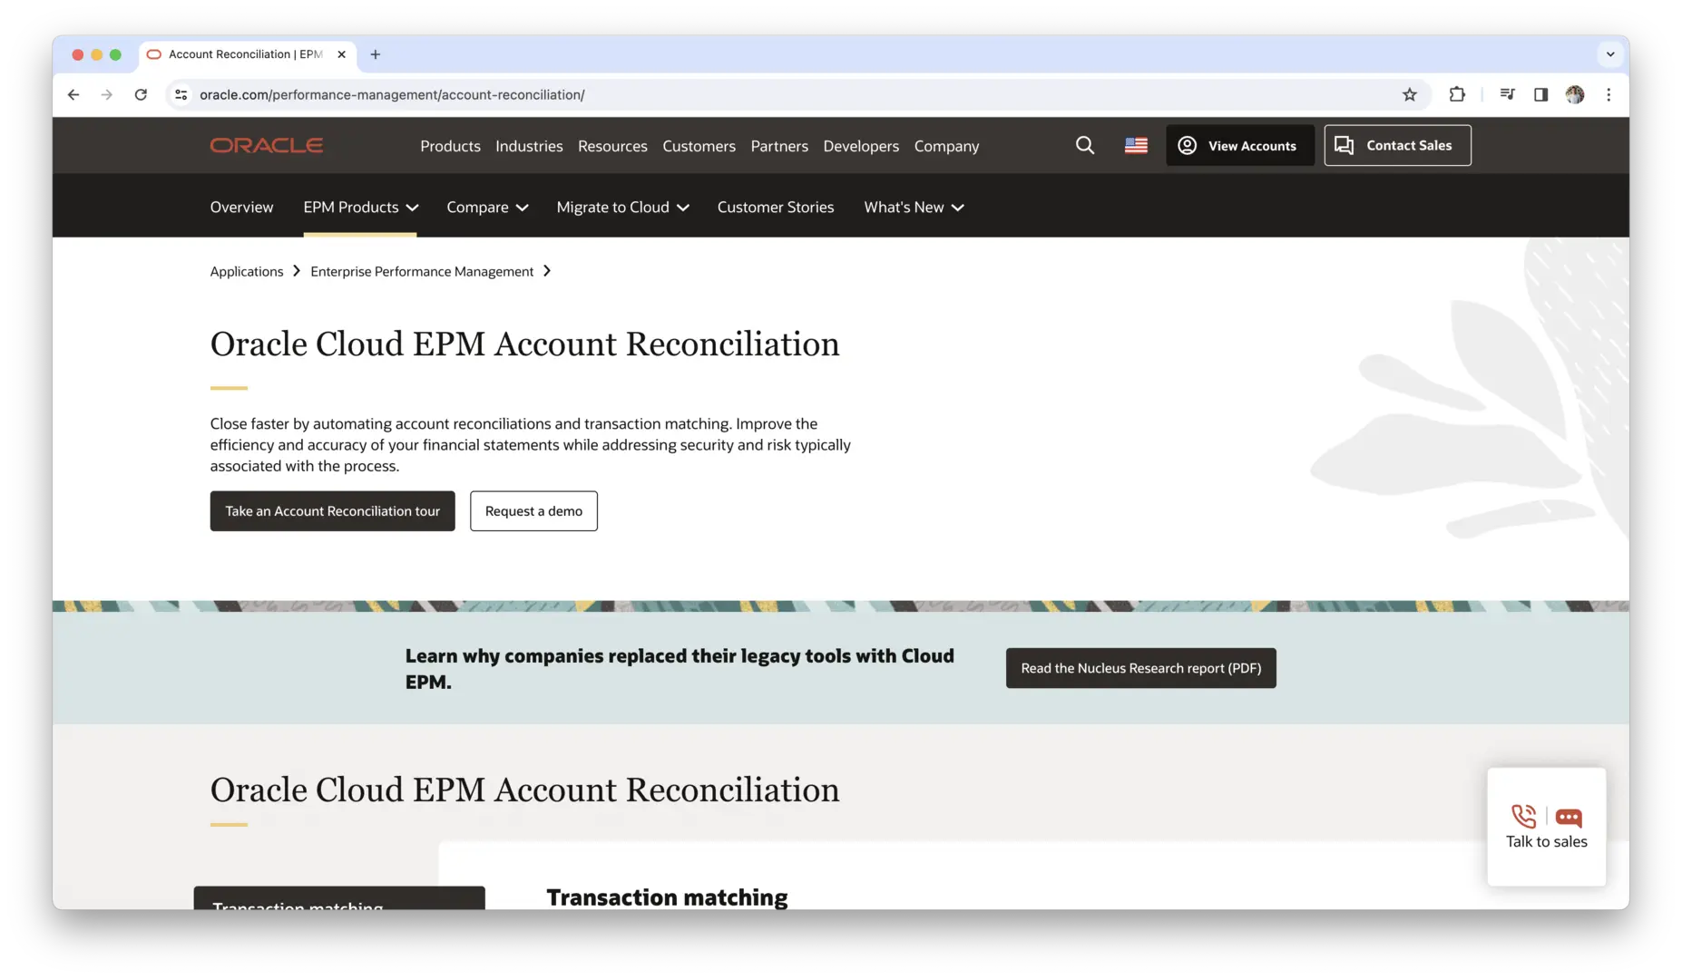Open the Products menu
This screenshot has height=979, width=1682.
[450, 146]
